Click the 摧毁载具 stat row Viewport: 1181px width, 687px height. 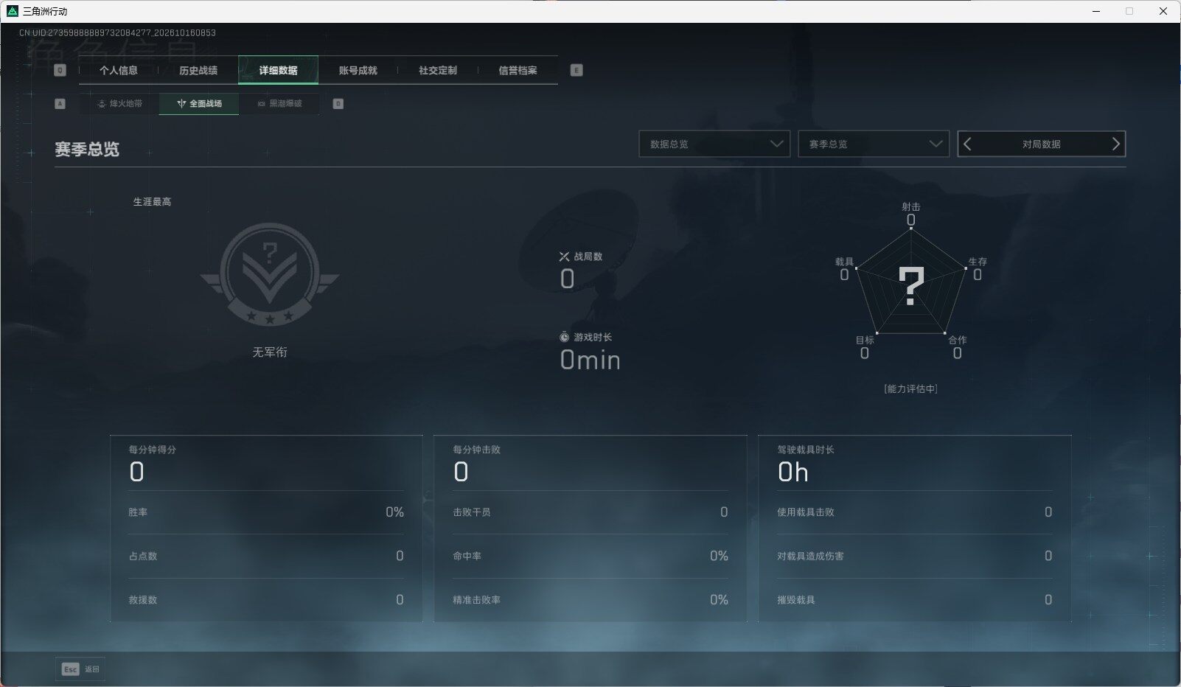tap(915, 600)
